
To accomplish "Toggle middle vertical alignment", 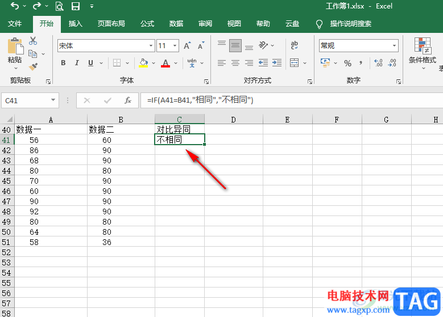I will [235, 45].
